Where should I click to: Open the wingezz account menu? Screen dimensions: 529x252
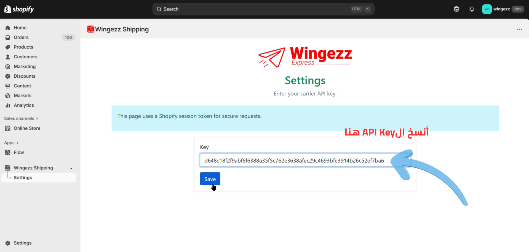[x=503, y=9]
